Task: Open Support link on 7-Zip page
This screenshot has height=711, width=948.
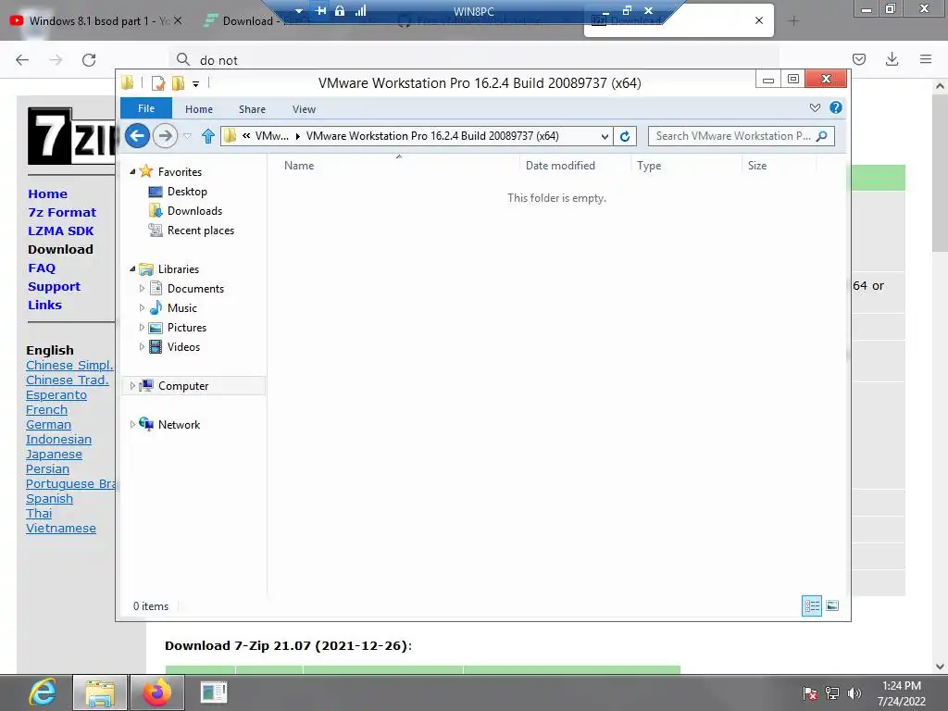Action: [x=54, y=287]
